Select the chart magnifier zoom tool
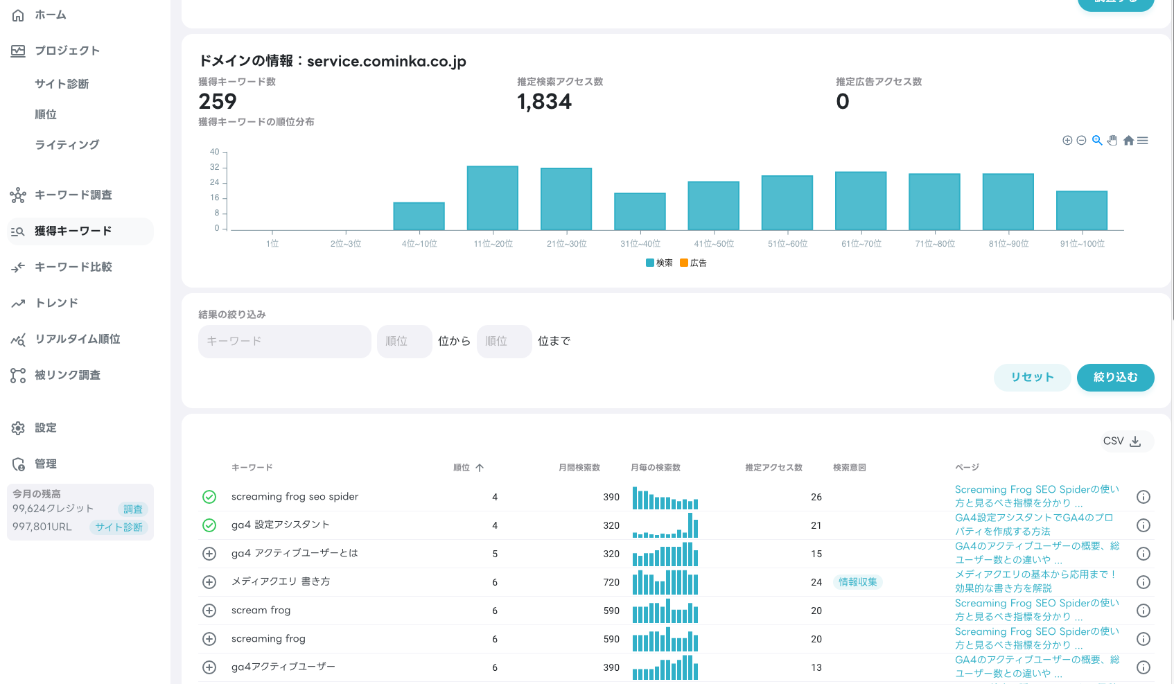Screen dimensions: 1174x684 (1097, 141)
